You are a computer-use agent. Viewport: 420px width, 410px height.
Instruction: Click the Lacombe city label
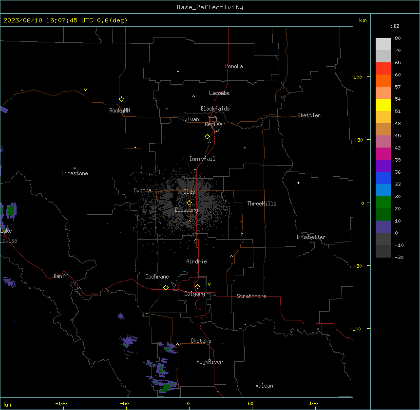(219, 93)
